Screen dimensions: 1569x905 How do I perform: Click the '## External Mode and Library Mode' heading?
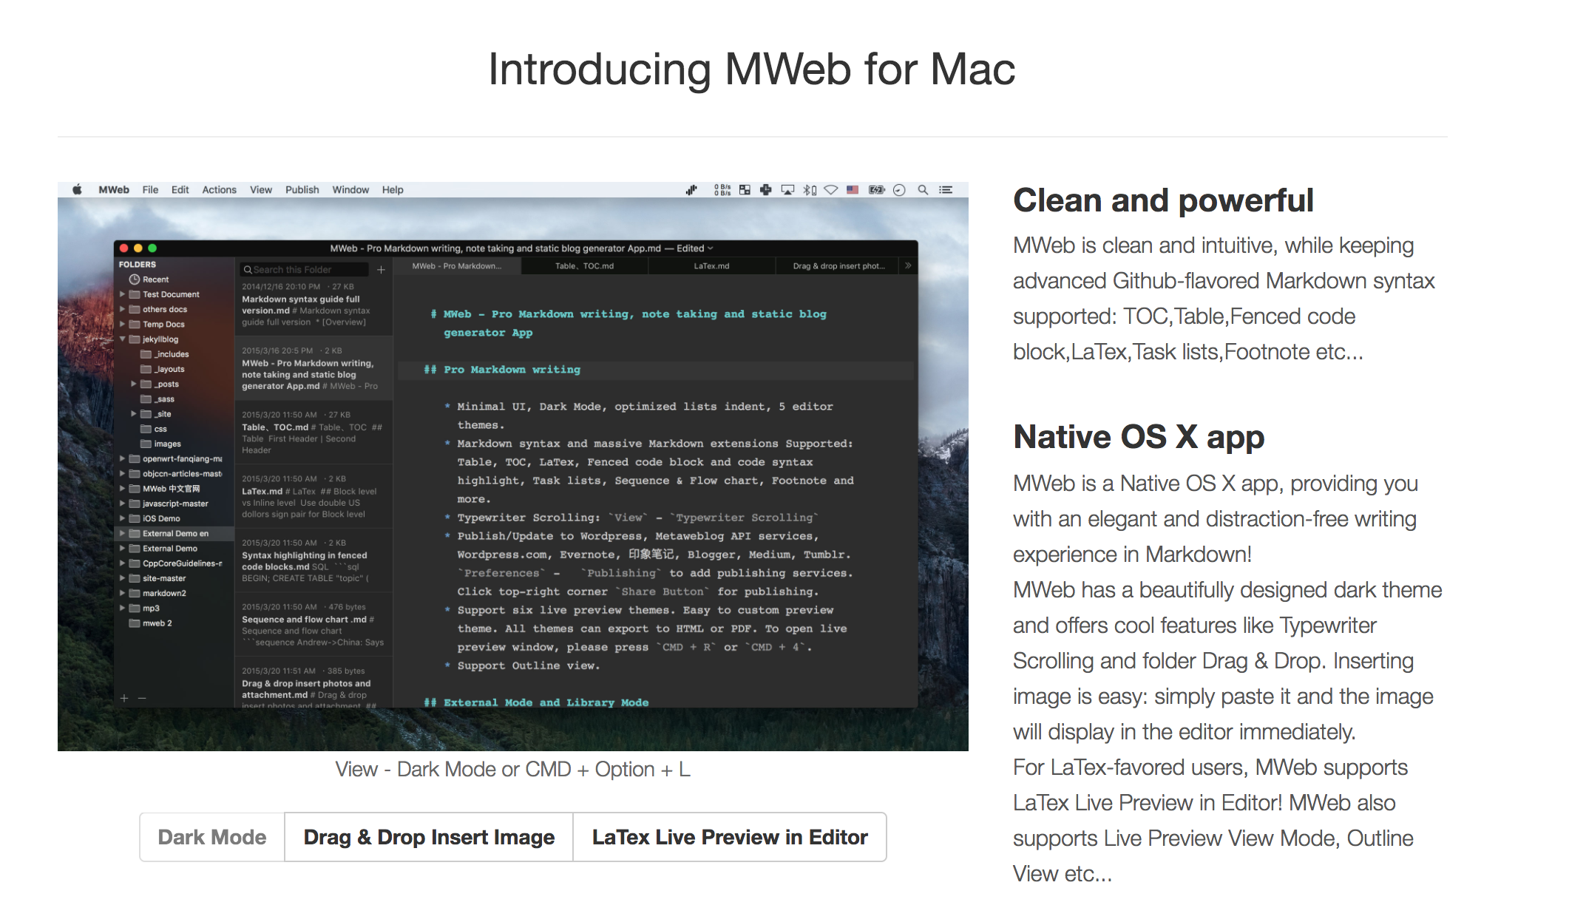(x=536, y=702)
